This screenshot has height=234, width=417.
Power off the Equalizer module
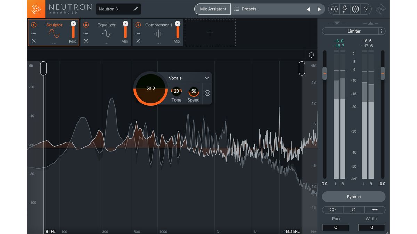86,25
